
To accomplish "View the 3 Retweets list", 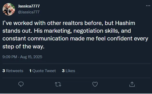I will coord(13,71).
